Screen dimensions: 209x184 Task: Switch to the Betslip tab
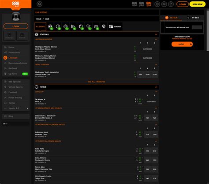(x=171, y=18)
